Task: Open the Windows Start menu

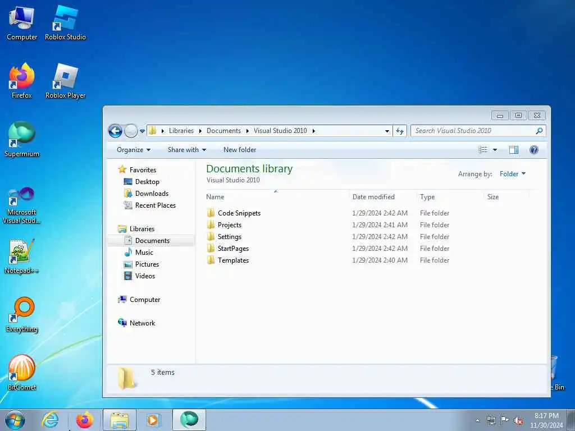Action: click(x=15, y=420)
